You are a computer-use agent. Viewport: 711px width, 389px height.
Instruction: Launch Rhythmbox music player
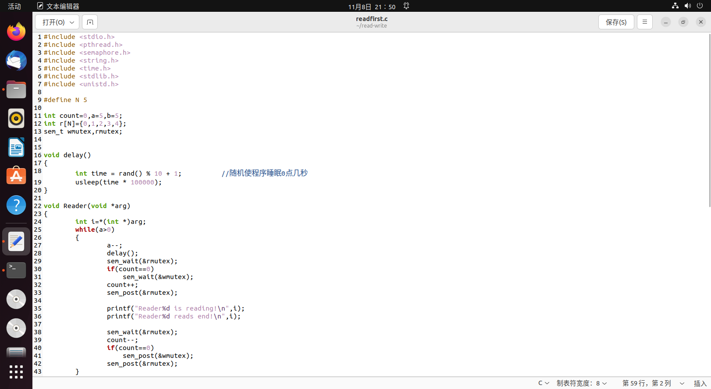16,118
